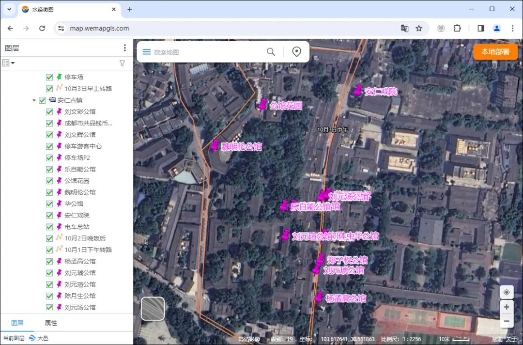Click the 刘元瑄公馆 map pin
The width and height of the screenshot is (523, 345).
pyautogui.click(x=286, y=234)
